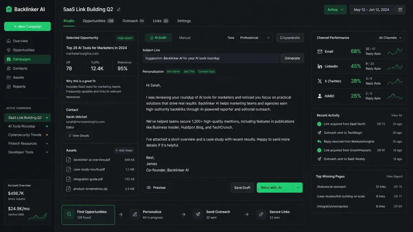413x232 pixels.
Task: Click the Add Asset button
Action: point(124,151)
